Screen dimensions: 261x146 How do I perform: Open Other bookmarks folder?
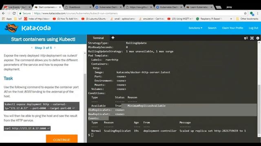pyautogui.click(x=247, y=19)
